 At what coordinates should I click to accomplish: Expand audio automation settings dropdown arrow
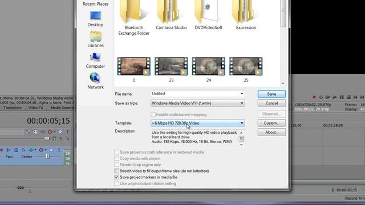tap(35, 150)
